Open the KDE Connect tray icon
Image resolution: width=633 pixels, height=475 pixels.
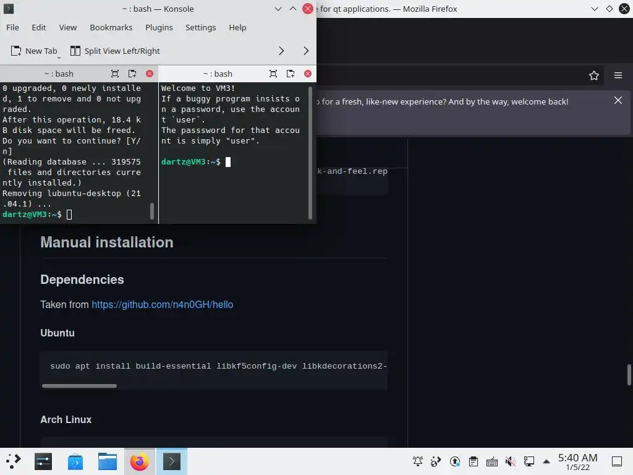(x=436, y=461)
